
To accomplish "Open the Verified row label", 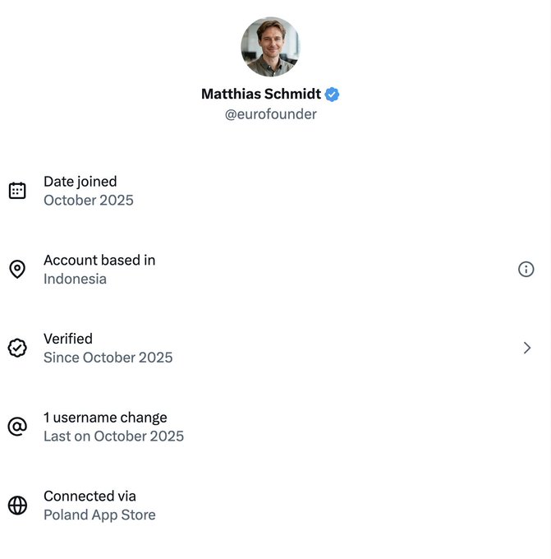I will 68,339.
